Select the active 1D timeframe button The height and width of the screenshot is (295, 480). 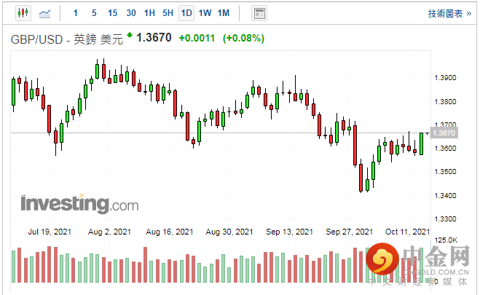click(x=186, y=12)
